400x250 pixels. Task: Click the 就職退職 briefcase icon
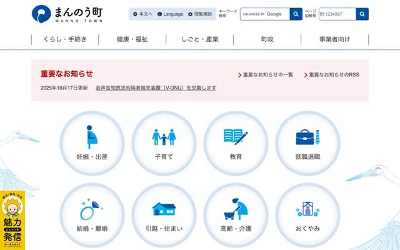(307, 142)
